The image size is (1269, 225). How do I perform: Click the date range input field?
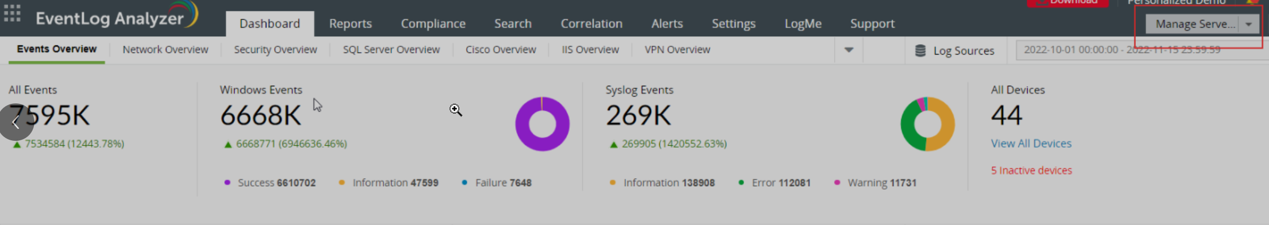(x=1142, y=50)
